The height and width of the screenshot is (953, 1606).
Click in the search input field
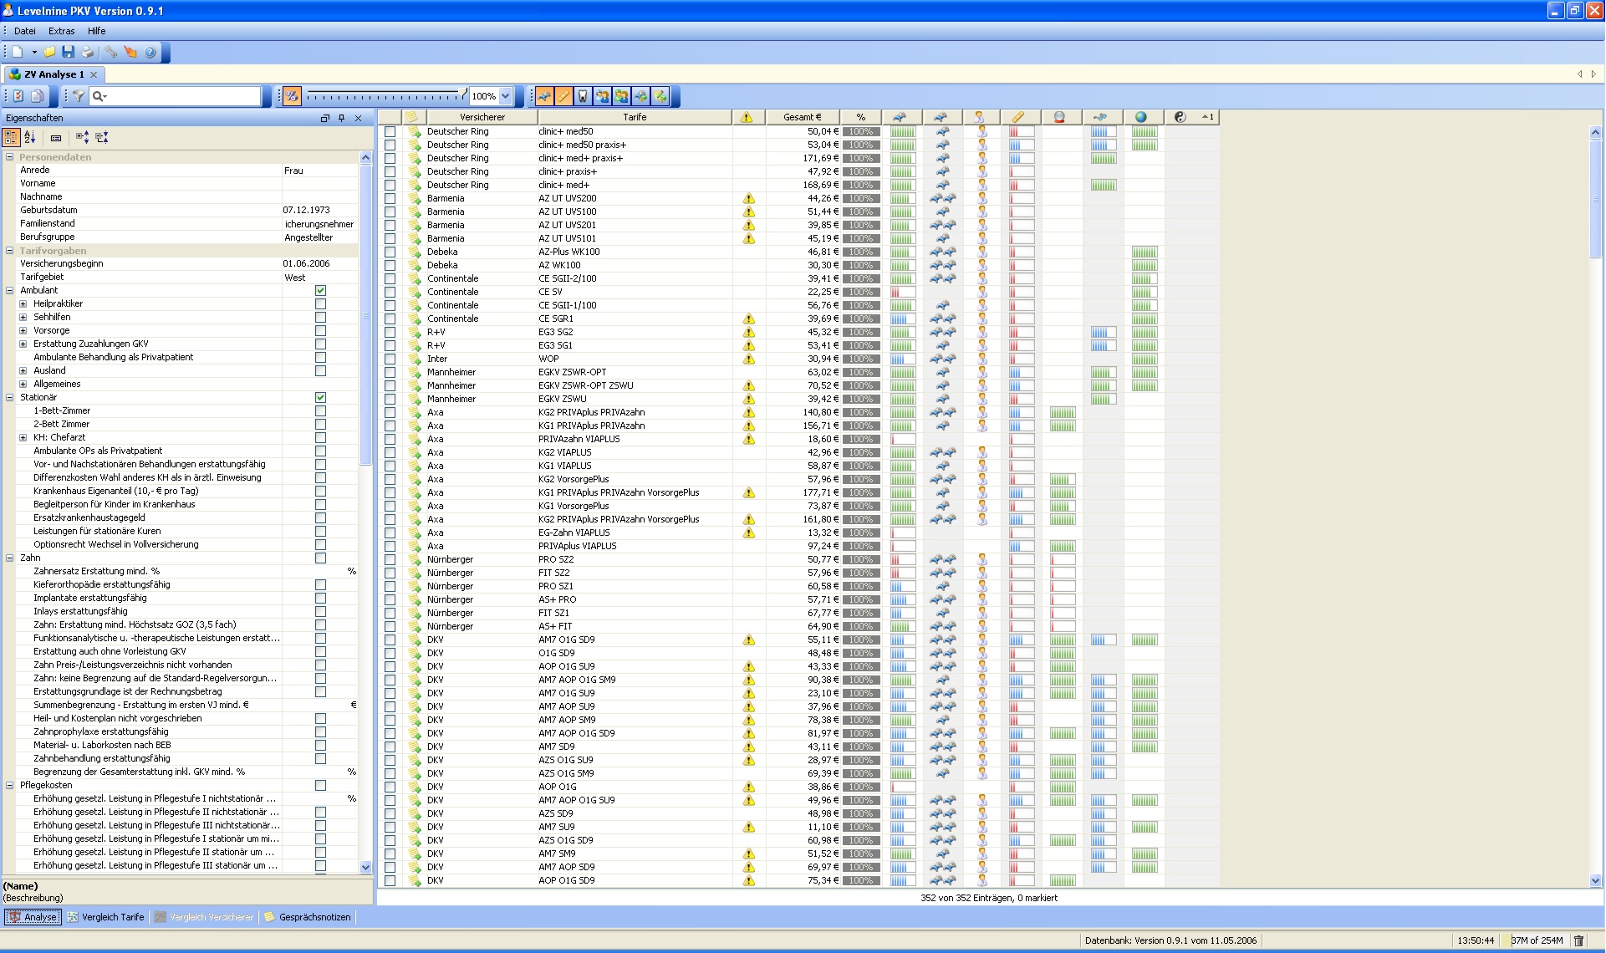pyautogui.click(x=184, y=96)
